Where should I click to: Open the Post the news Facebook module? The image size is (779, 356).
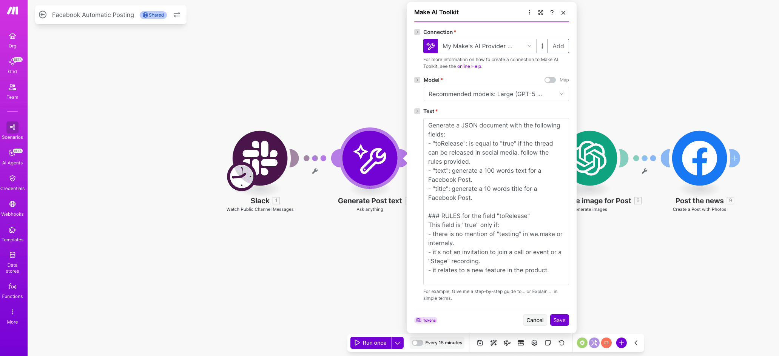point(699,158)
